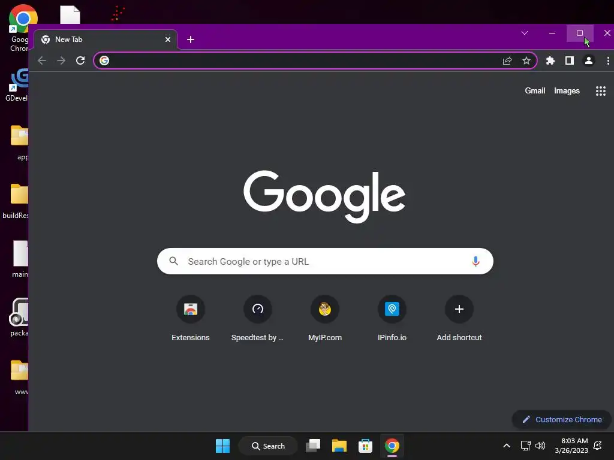
Task: Select the blank file icon on desktop top
Action: pos(70,15)
